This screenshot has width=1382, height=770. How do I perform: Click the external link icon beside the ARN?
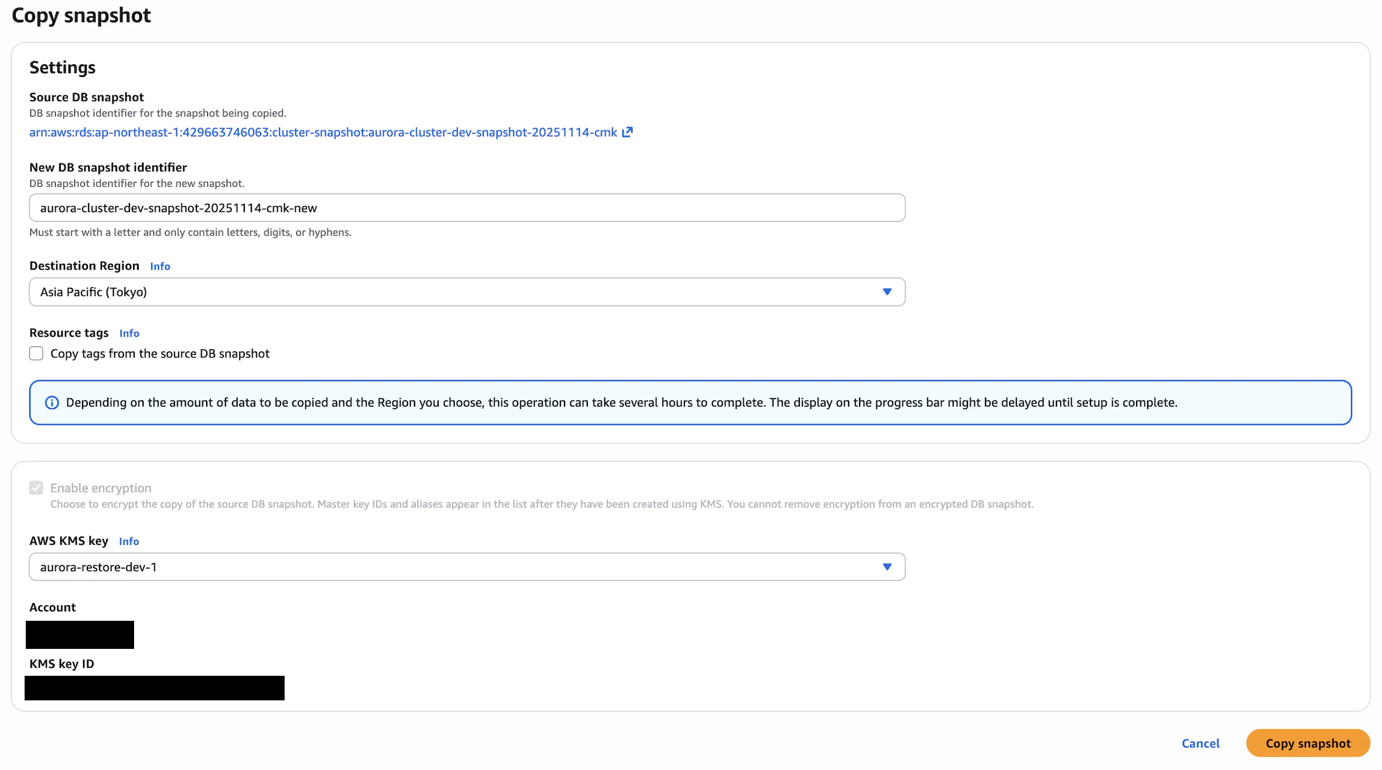click(627, 132)
